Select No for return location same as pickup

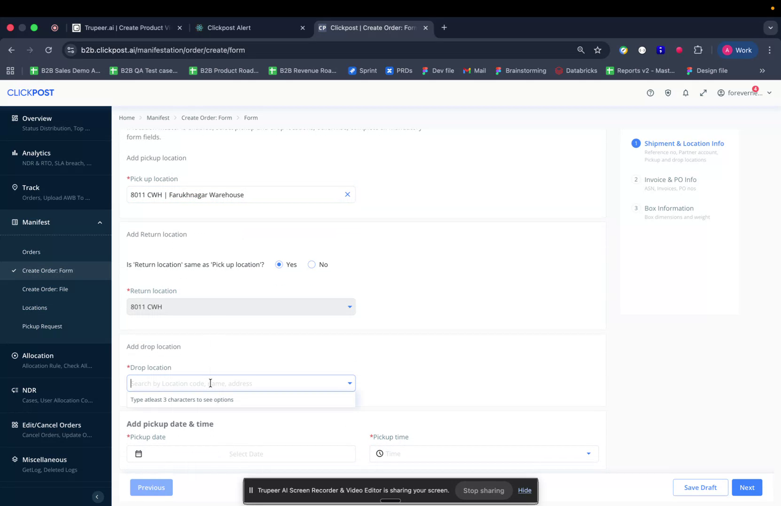(x=311, y=264)
